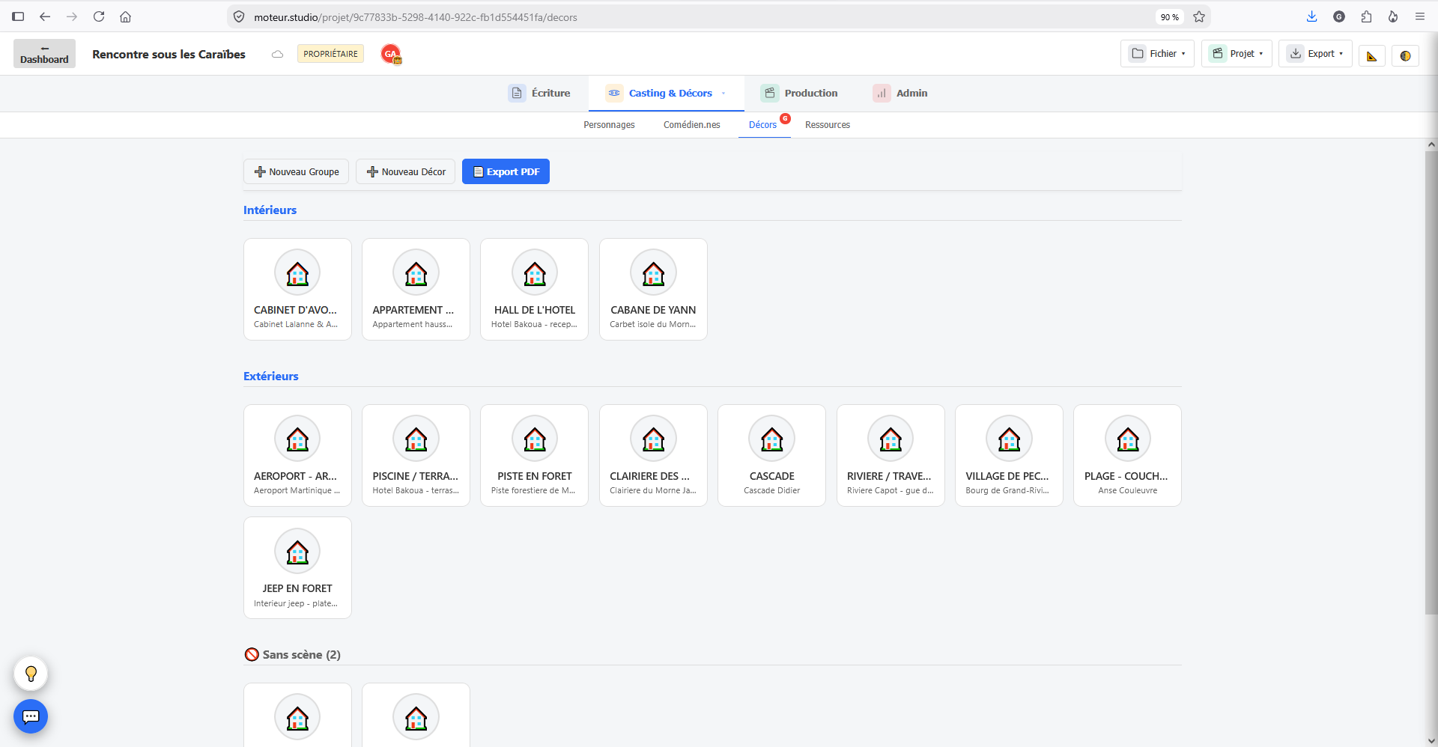Open the Projet dropdown menu
Viewport: 1438px width, 747px height.
[x=1237, y=54]
